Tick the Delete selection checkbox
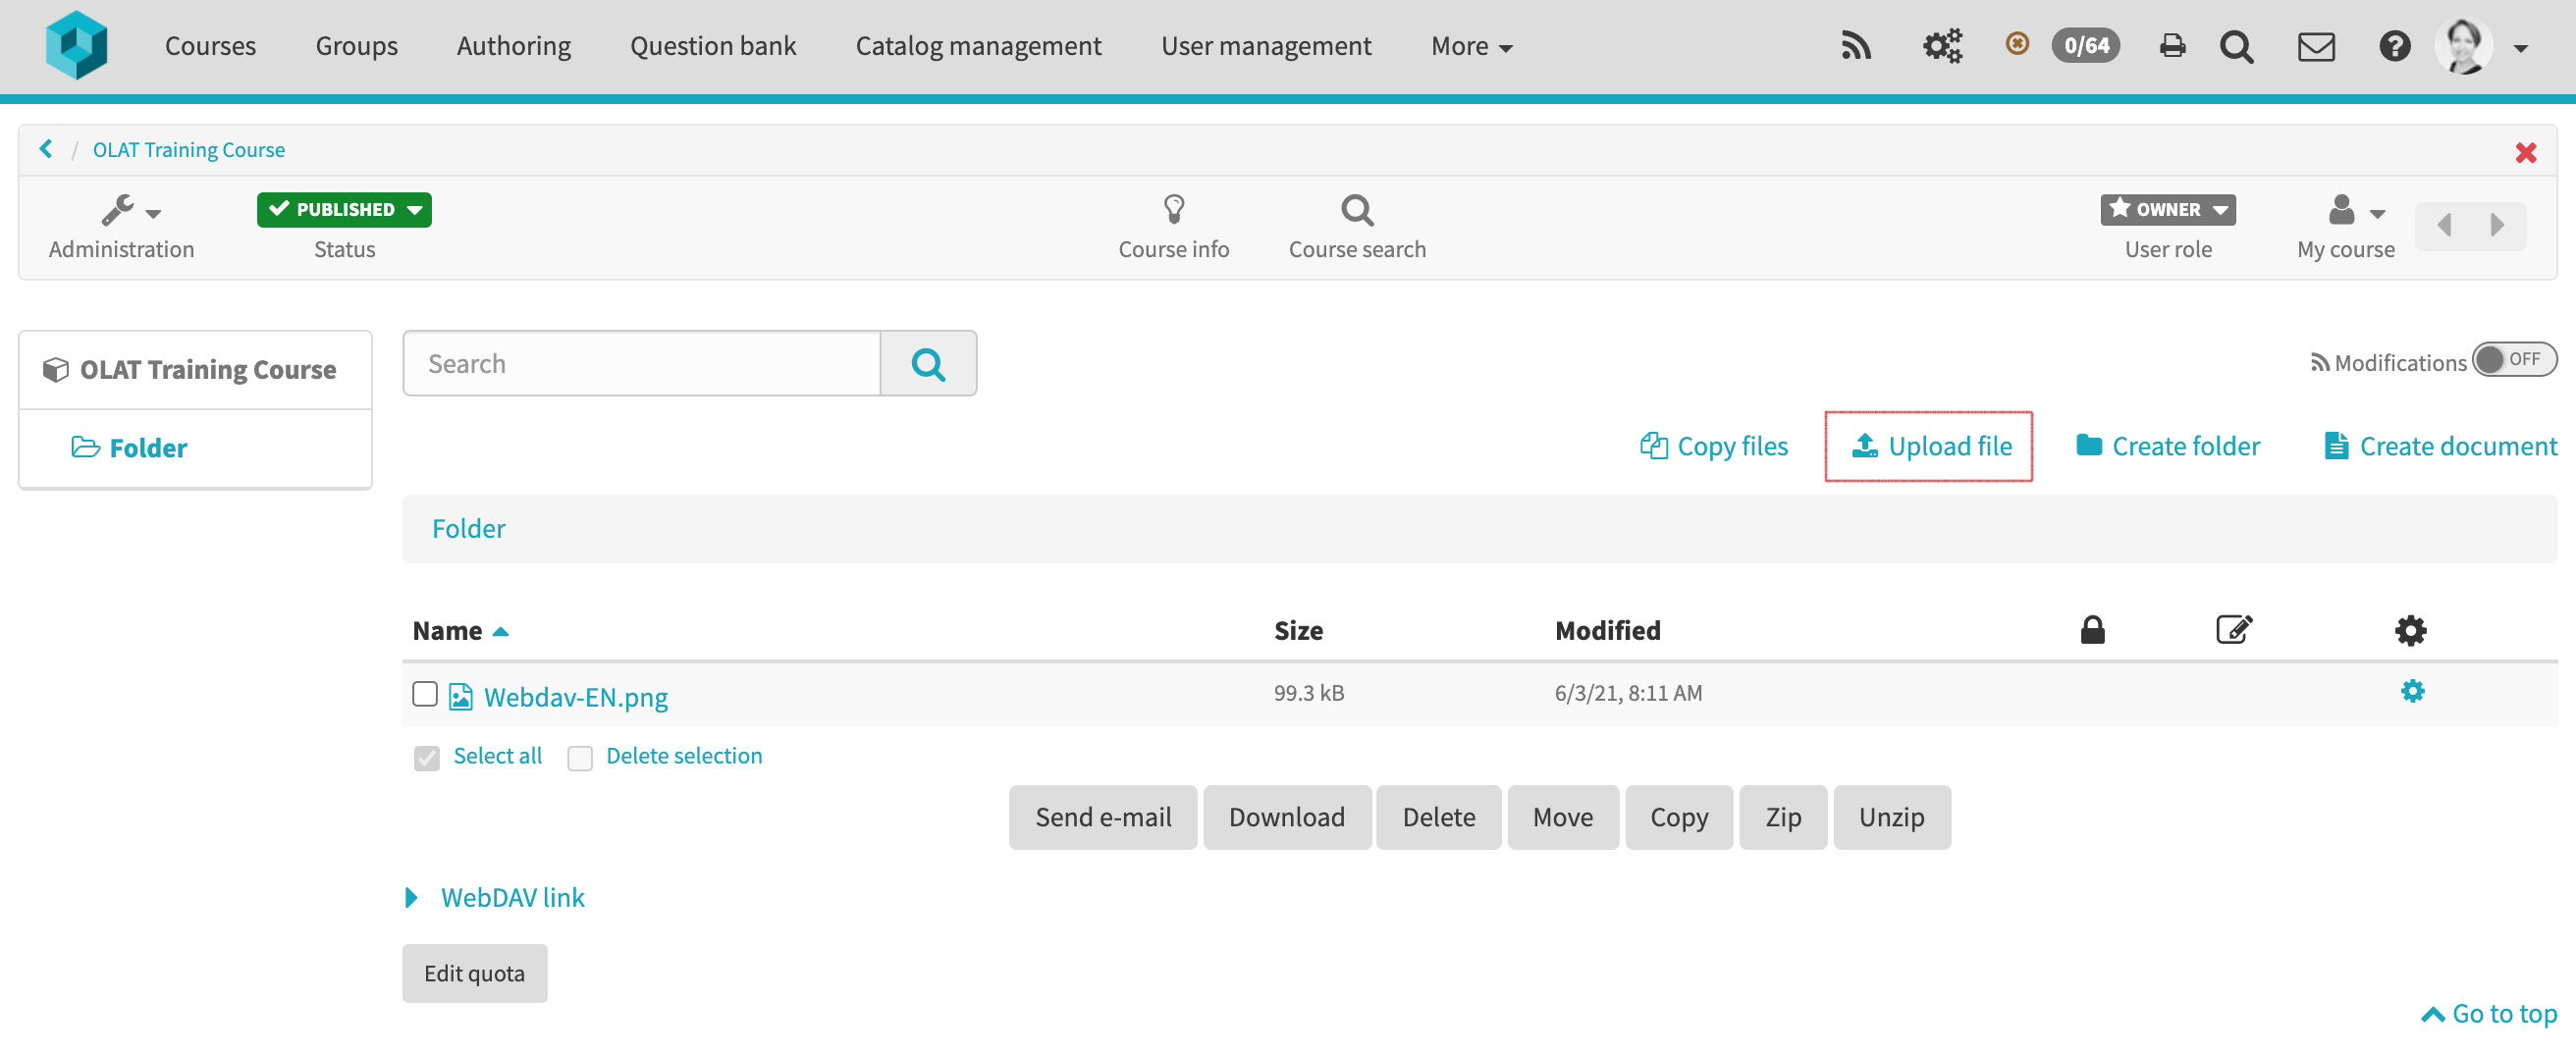 pos(580,758)
